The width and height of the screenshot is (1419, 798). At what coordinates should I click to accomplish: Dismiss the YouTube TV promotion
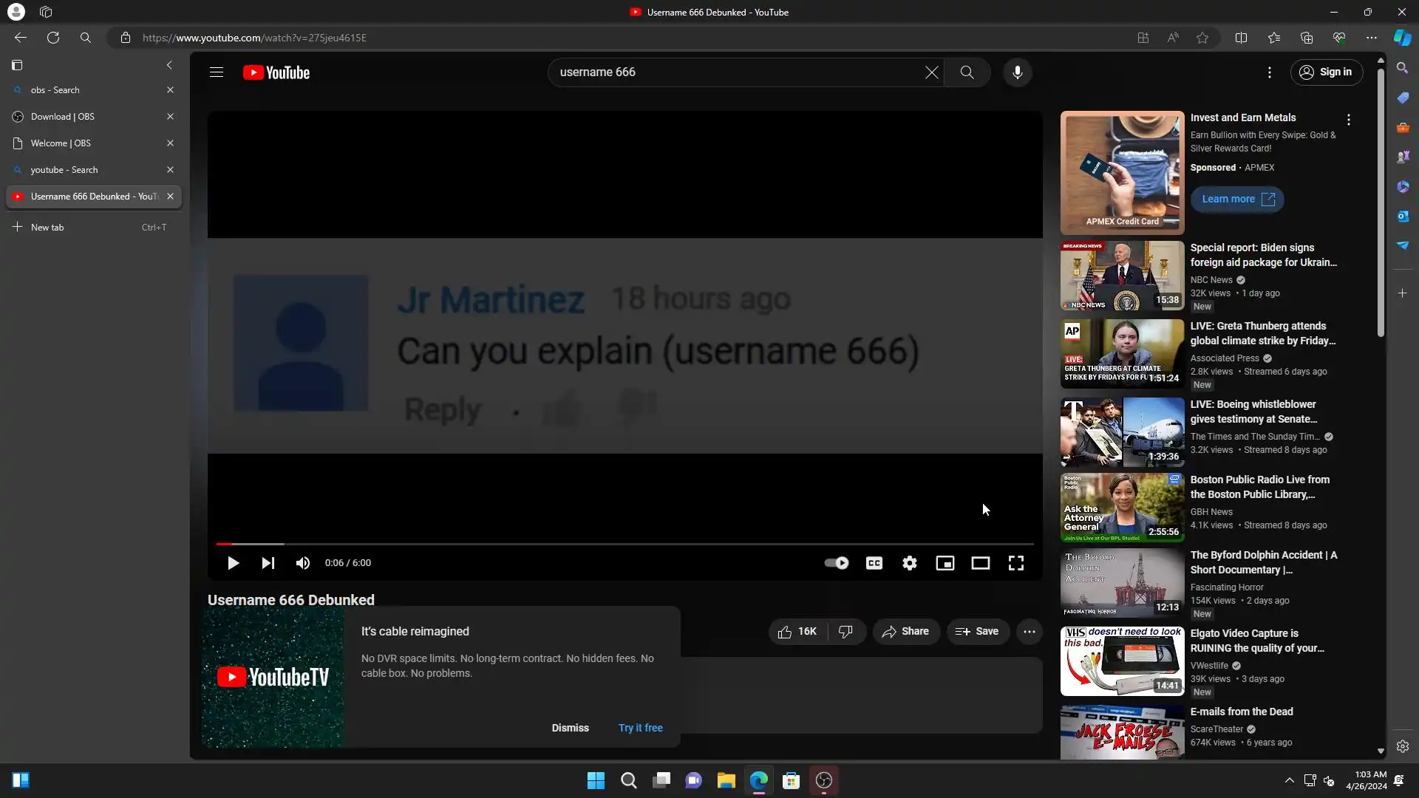click(x=570, y=728)
